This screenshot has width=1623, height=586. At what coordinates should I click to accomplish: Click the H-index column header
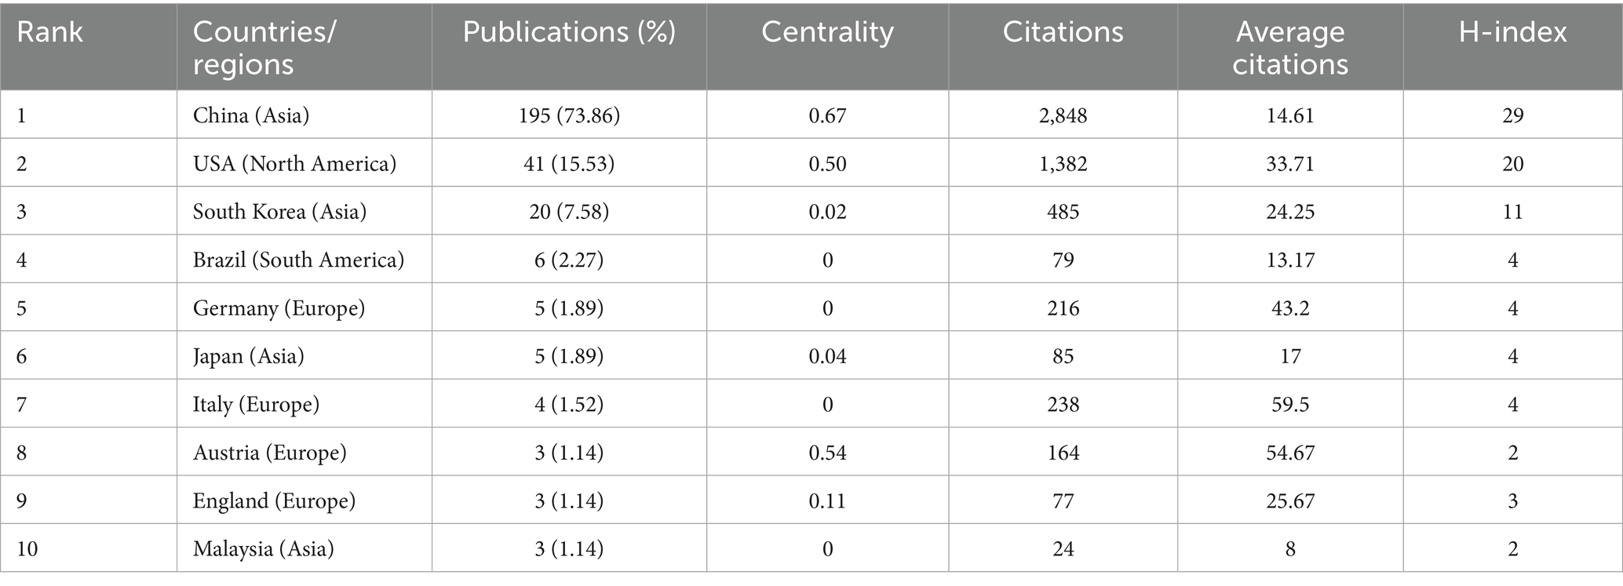(x=1512, y=32)
